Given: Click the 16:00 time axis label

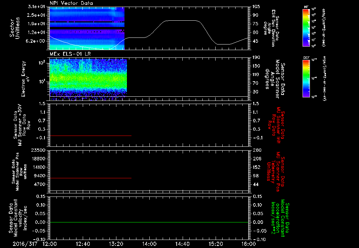Looking at the screenshot, I should (x=249, y=244).
